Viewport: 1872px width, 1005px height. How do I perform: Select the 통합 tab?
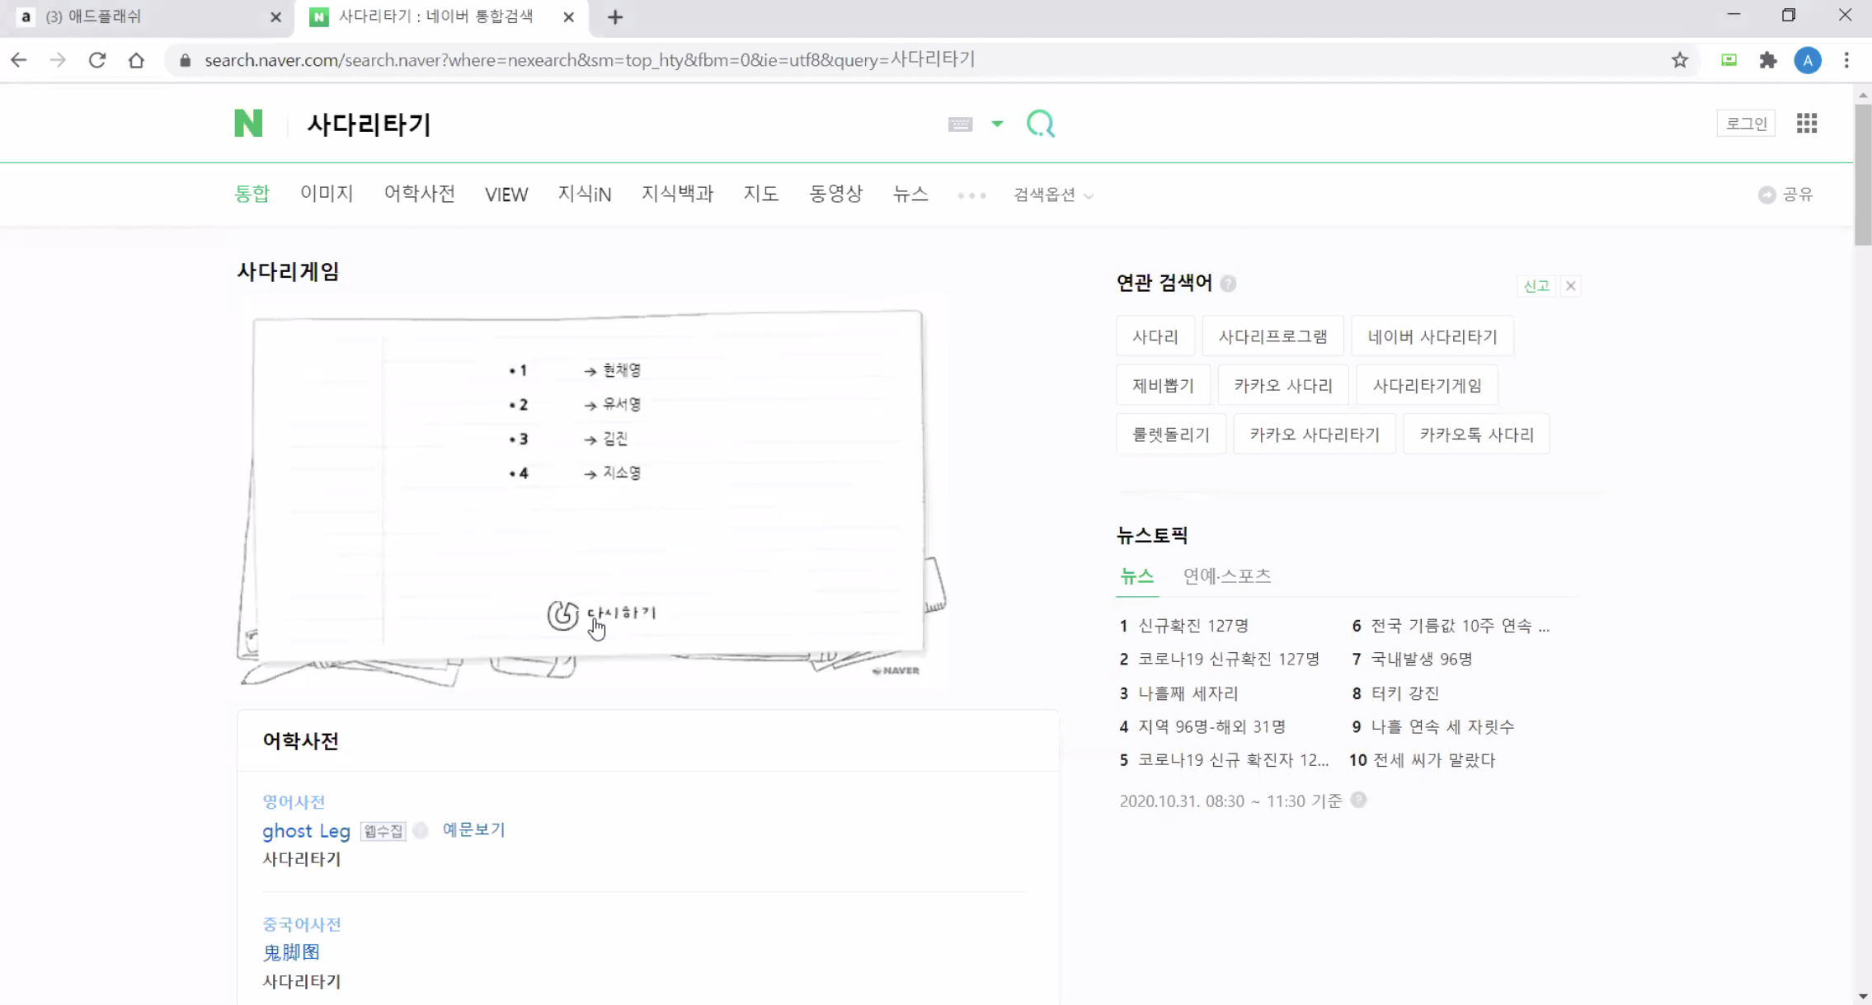pyautogui.click(x=252, y=194)
